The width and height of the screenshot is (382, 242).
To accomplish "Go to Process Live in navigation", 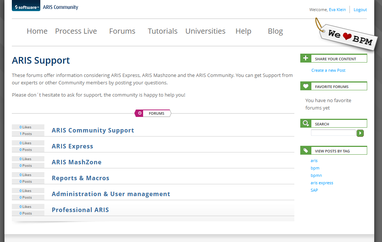I will click(76, 31).
